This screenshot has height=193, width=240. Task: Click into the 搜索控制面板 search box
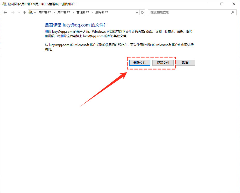189,12
